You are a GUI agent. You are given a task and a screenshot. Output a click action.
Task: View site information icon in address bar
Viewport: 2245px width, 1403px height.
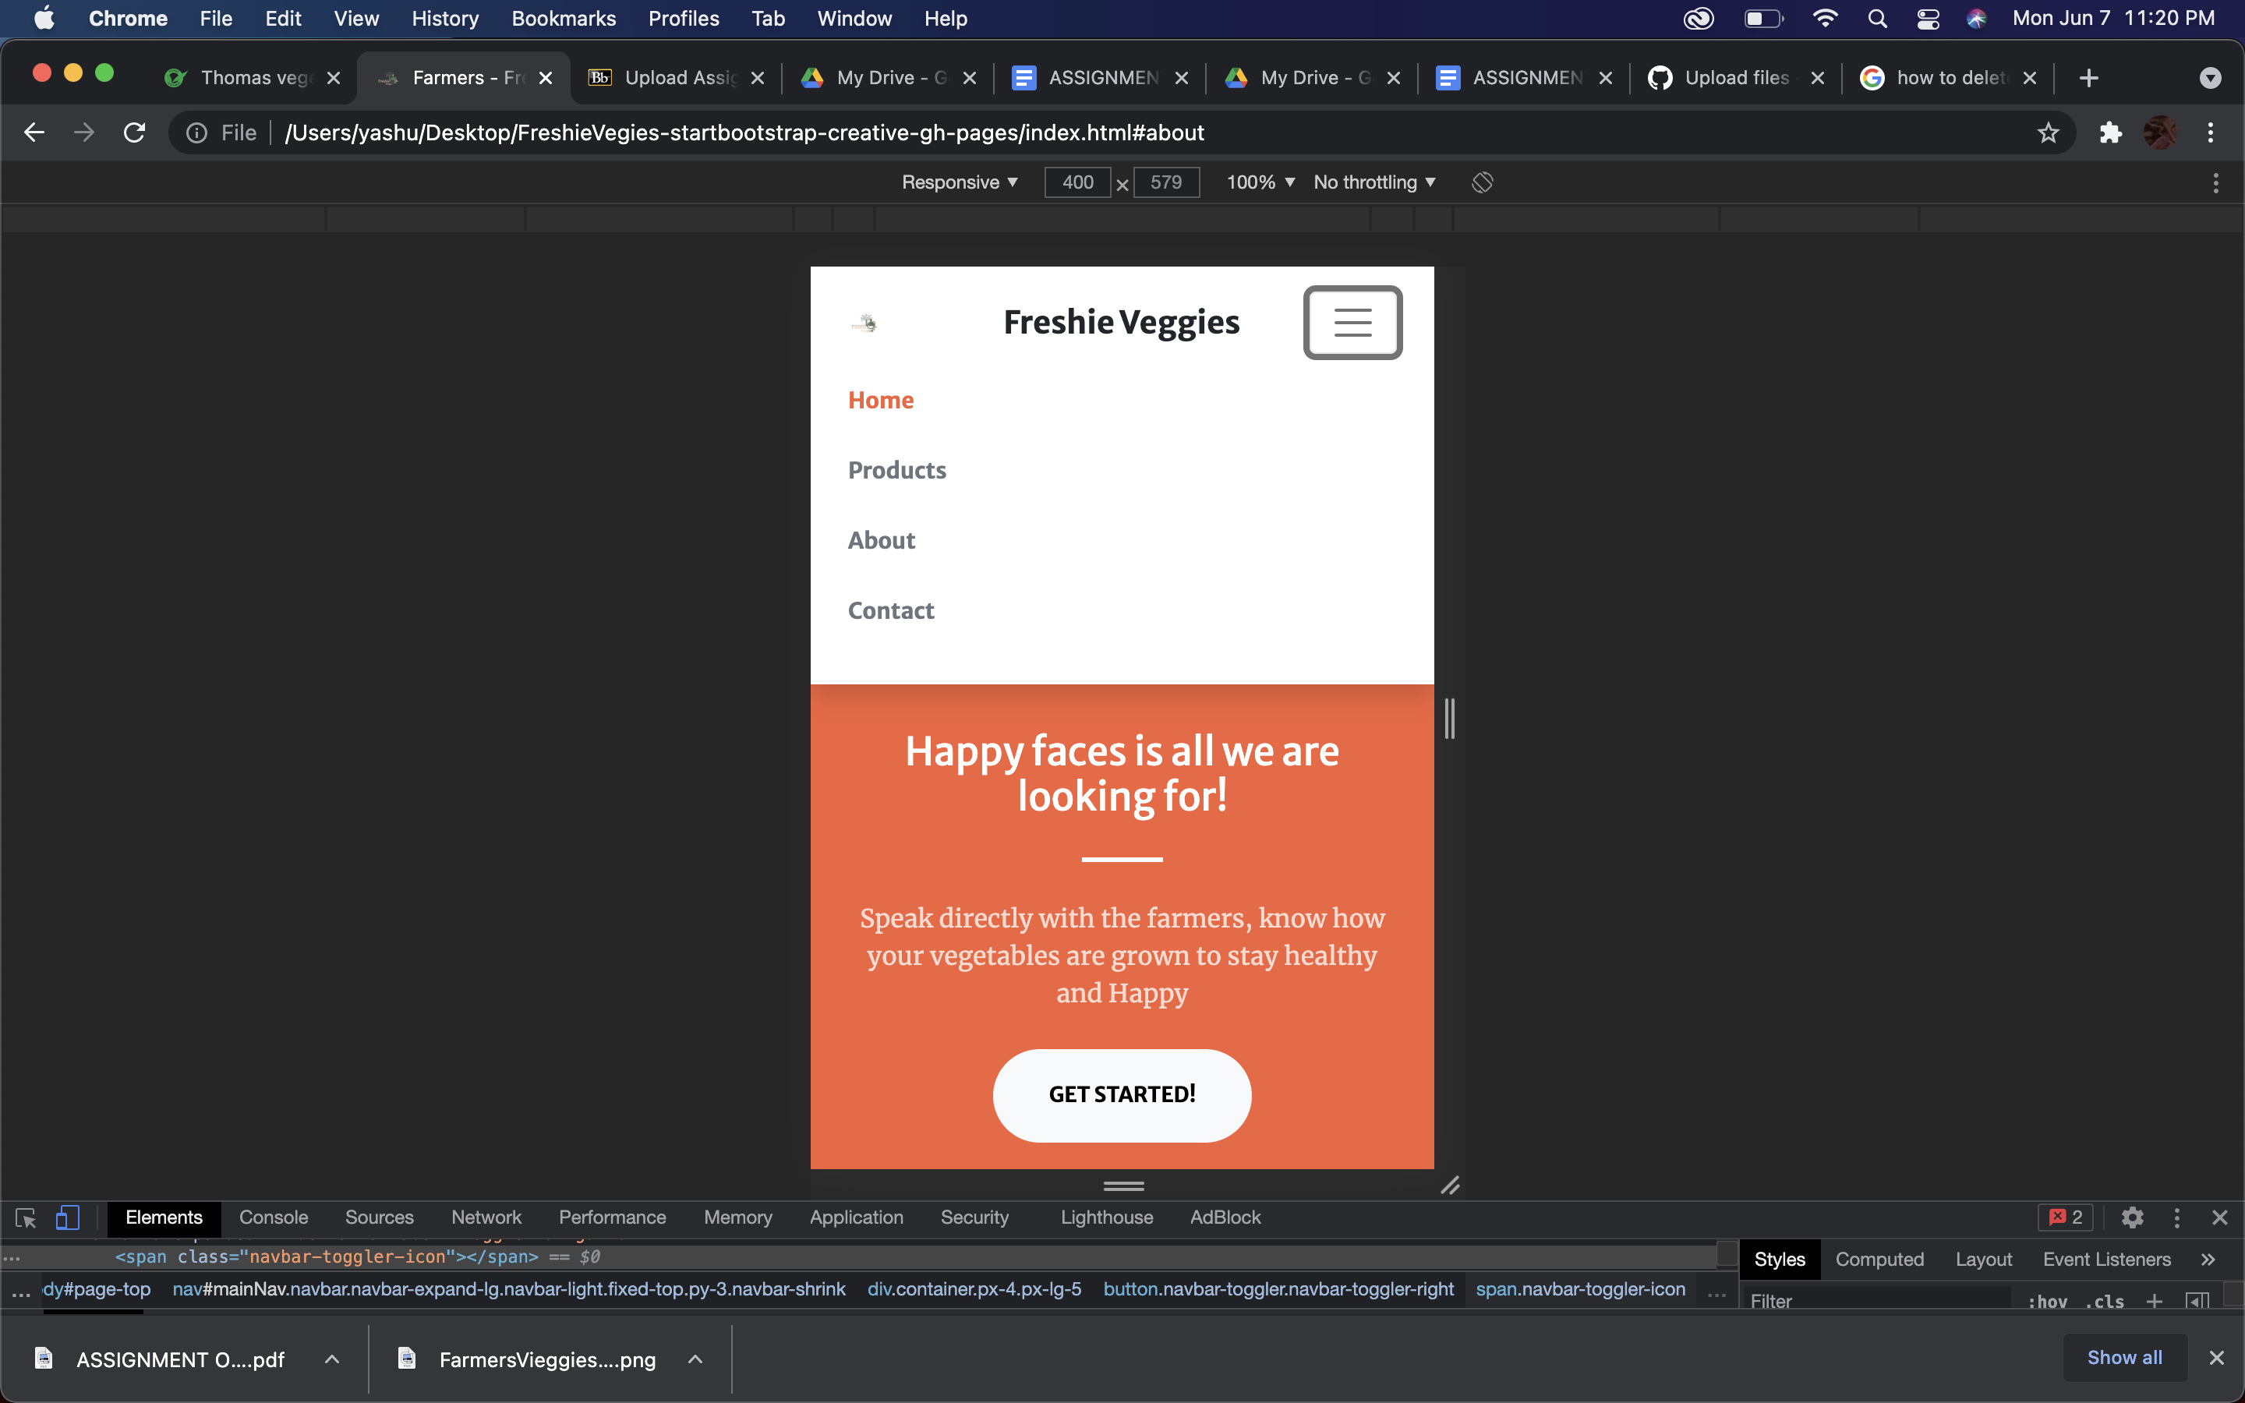pyautogui.click(x=196, y=133)
